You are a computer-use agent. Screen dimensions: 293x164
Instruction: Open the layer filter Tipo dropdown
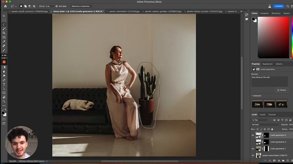tap(260, 120)
